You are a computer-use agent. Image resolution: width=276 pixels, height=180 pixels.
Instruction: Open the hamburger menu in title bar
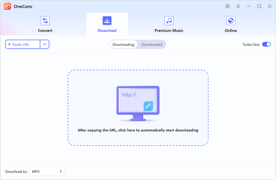[238, 6]
